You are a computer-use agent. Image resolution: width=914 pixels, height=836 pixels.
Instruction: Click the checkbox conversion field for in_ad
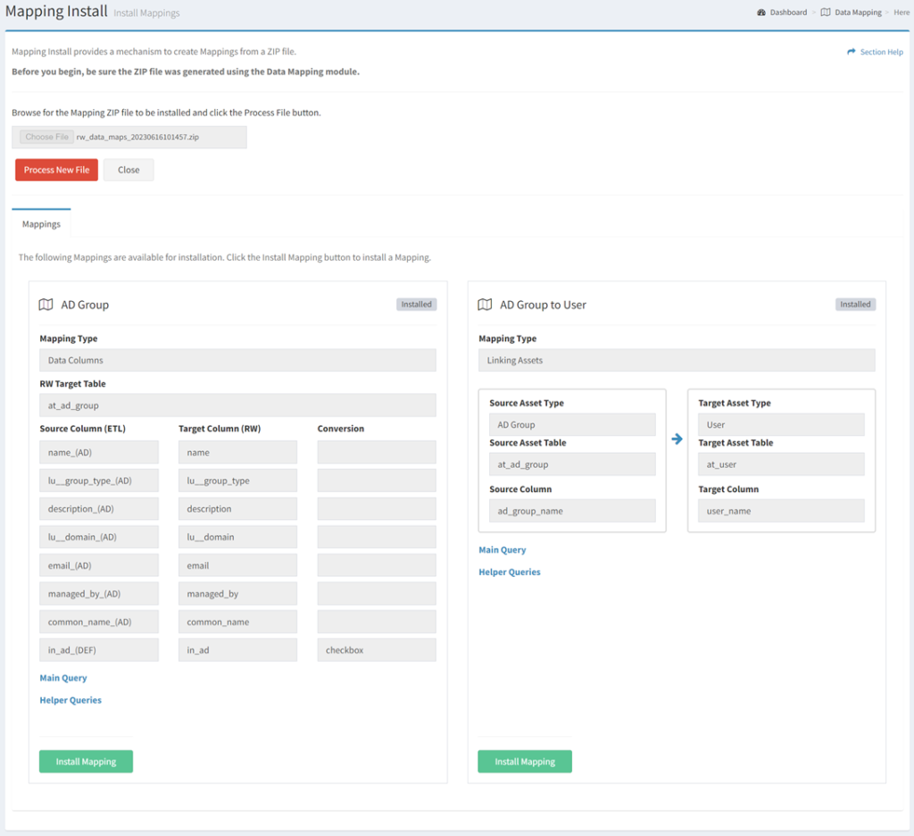pos(377,649)
